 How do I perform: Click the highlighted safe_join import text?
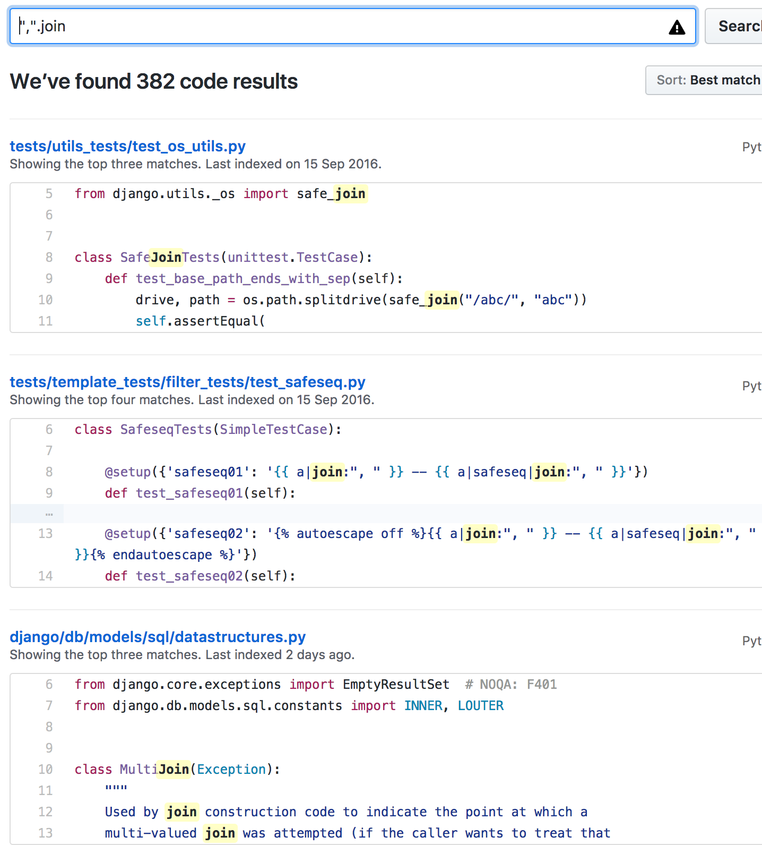(332, 194)
